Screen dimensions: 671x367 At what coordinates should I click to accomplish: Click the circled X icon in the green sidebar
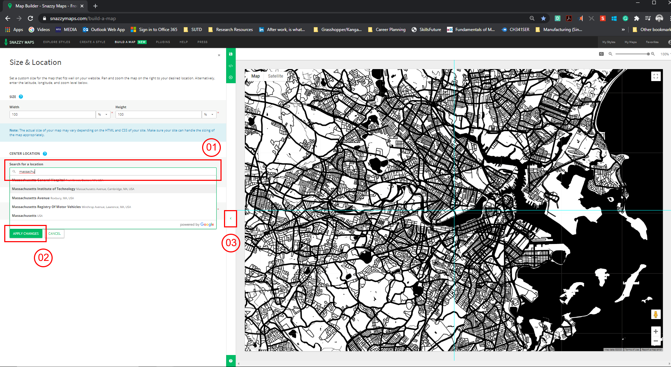231,77
